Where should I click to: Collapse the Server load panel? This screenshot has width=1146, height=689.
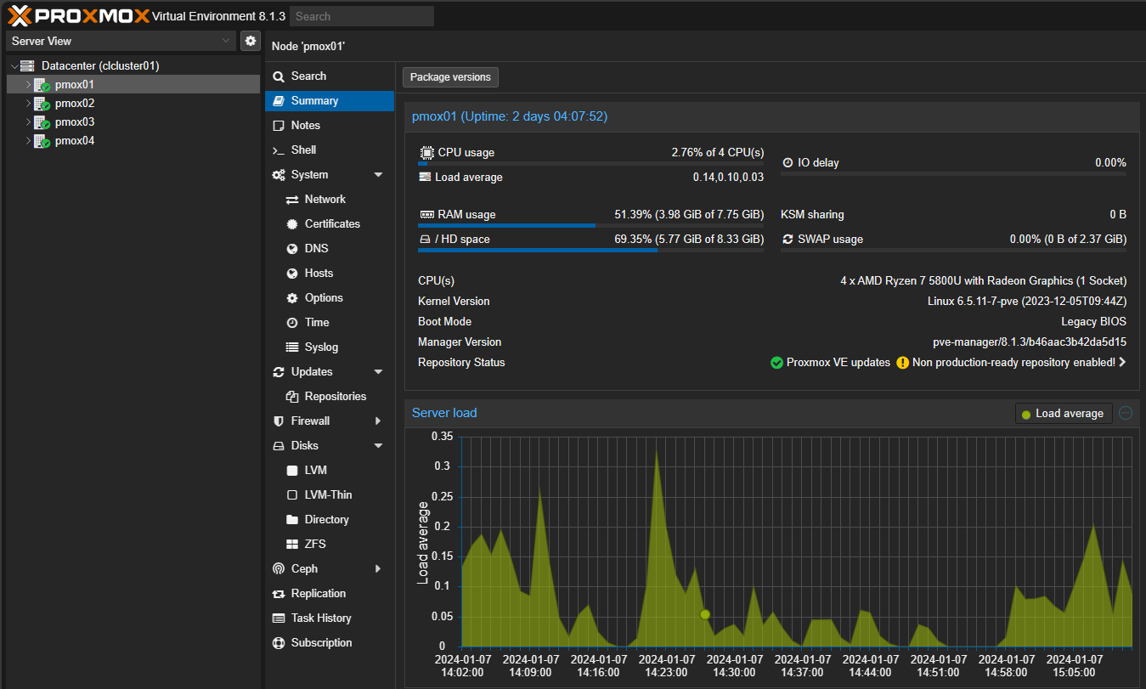(x=1126, y=413)
